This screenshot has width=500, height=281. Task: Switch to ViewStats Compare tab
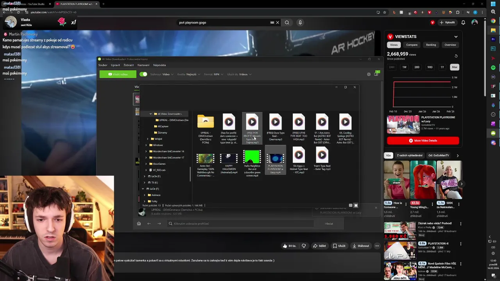[412, 45]
